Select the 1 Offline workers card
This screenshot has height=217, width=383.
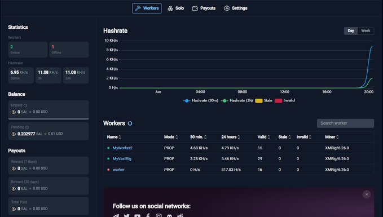click(69, 50)
